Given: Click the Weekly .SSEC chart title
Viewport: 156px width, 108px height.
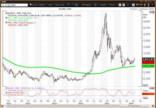Looking at the screenshot, I should click(65, 9).
